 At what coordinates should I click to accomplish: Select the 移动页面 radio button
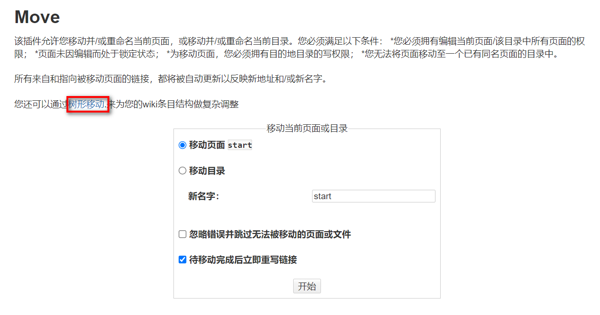[182, 145]
